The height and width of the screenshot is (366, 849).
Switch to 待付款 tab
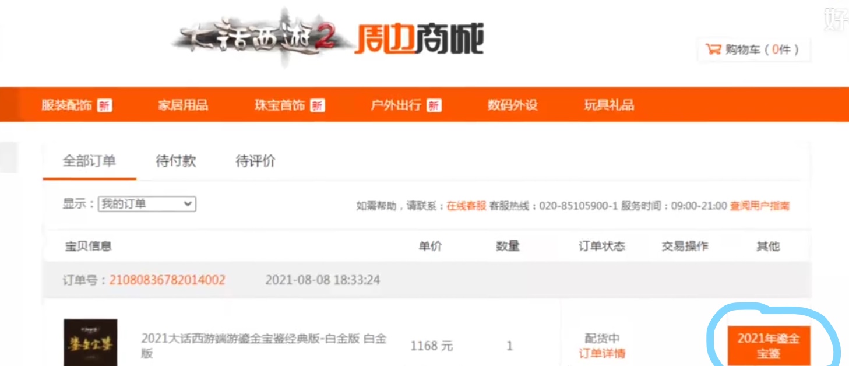pyautogui.click(x=176, y=161)
